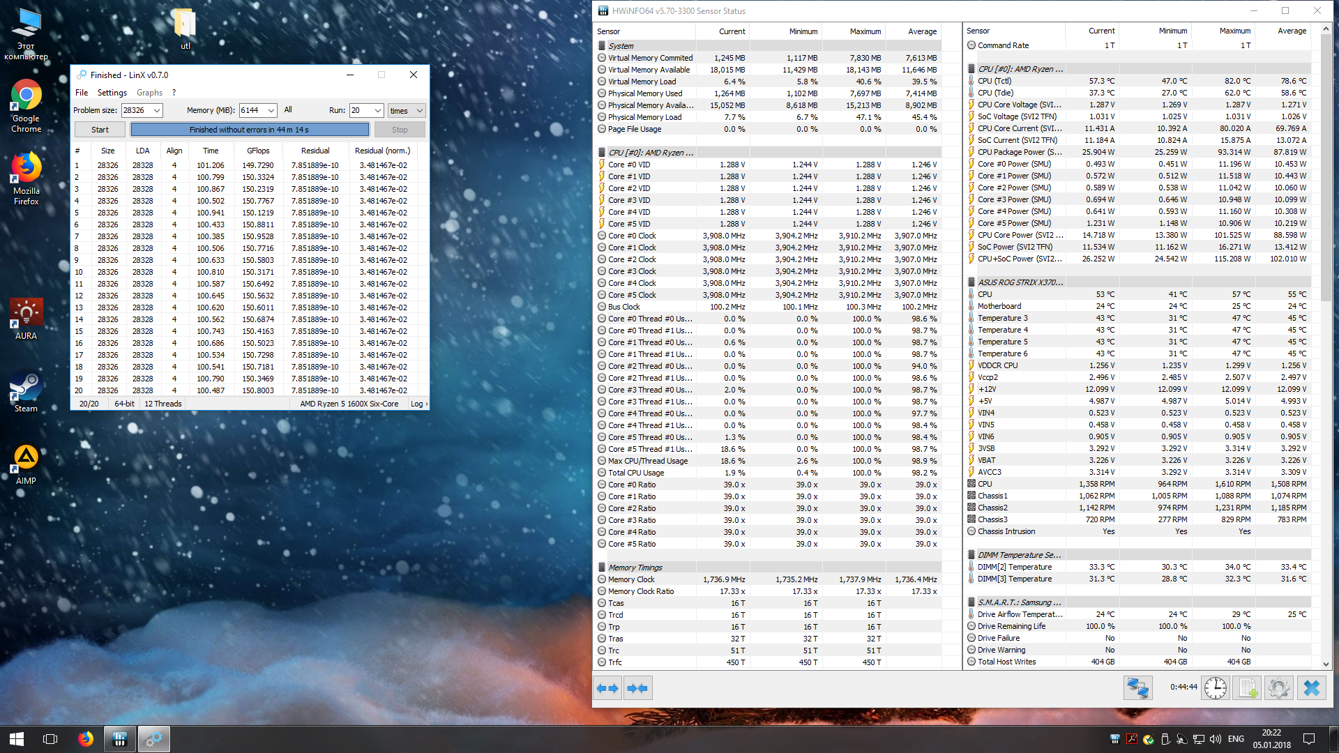Expand the Problem size dropdown

point(157,111)
